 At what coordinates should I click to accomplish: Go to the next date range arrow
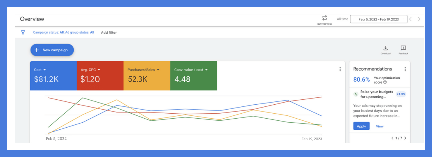point(419,19)
